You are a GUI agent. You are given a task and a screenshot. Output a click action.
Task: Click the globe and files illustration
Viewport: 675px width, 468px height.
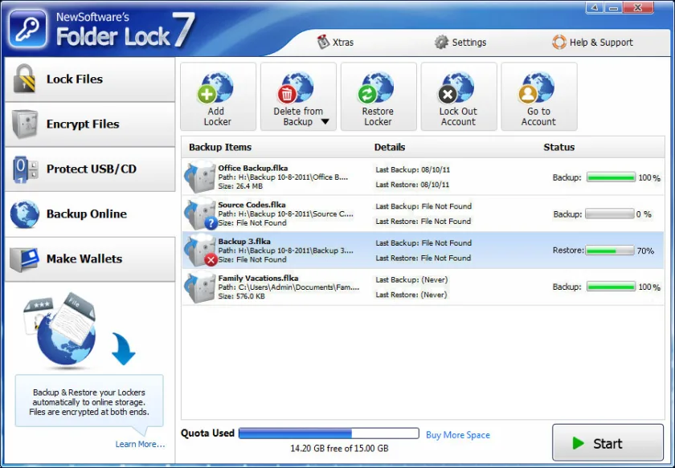[60, 331]
